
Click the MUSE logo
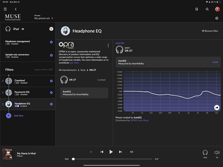pos(13,17)
